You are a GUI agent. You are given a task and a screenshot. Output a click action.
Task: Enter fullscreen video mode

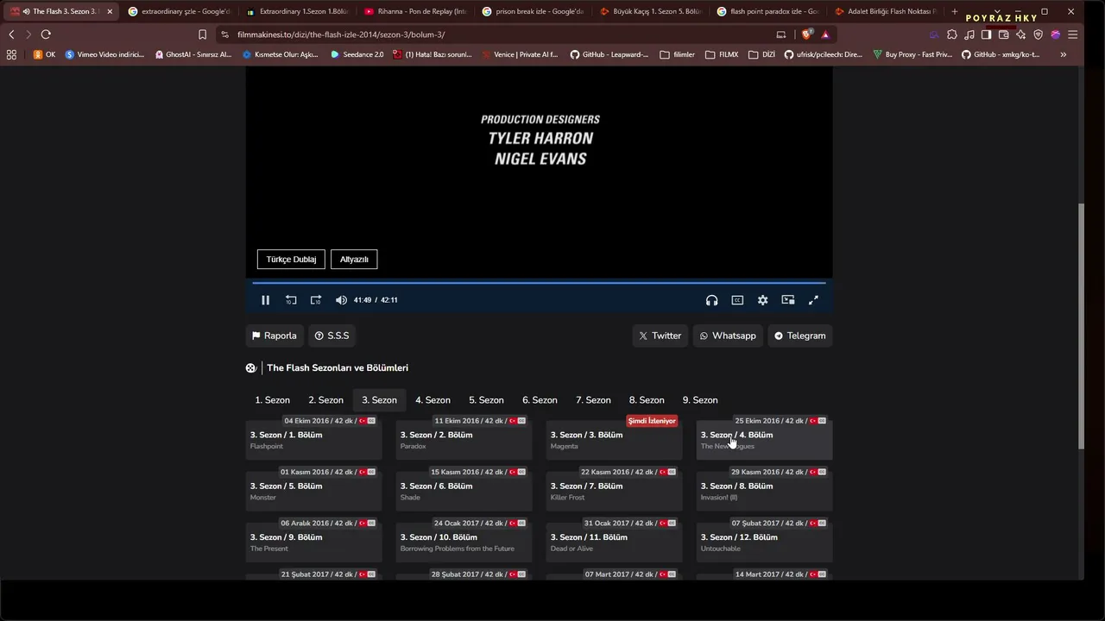pos(813,300)
